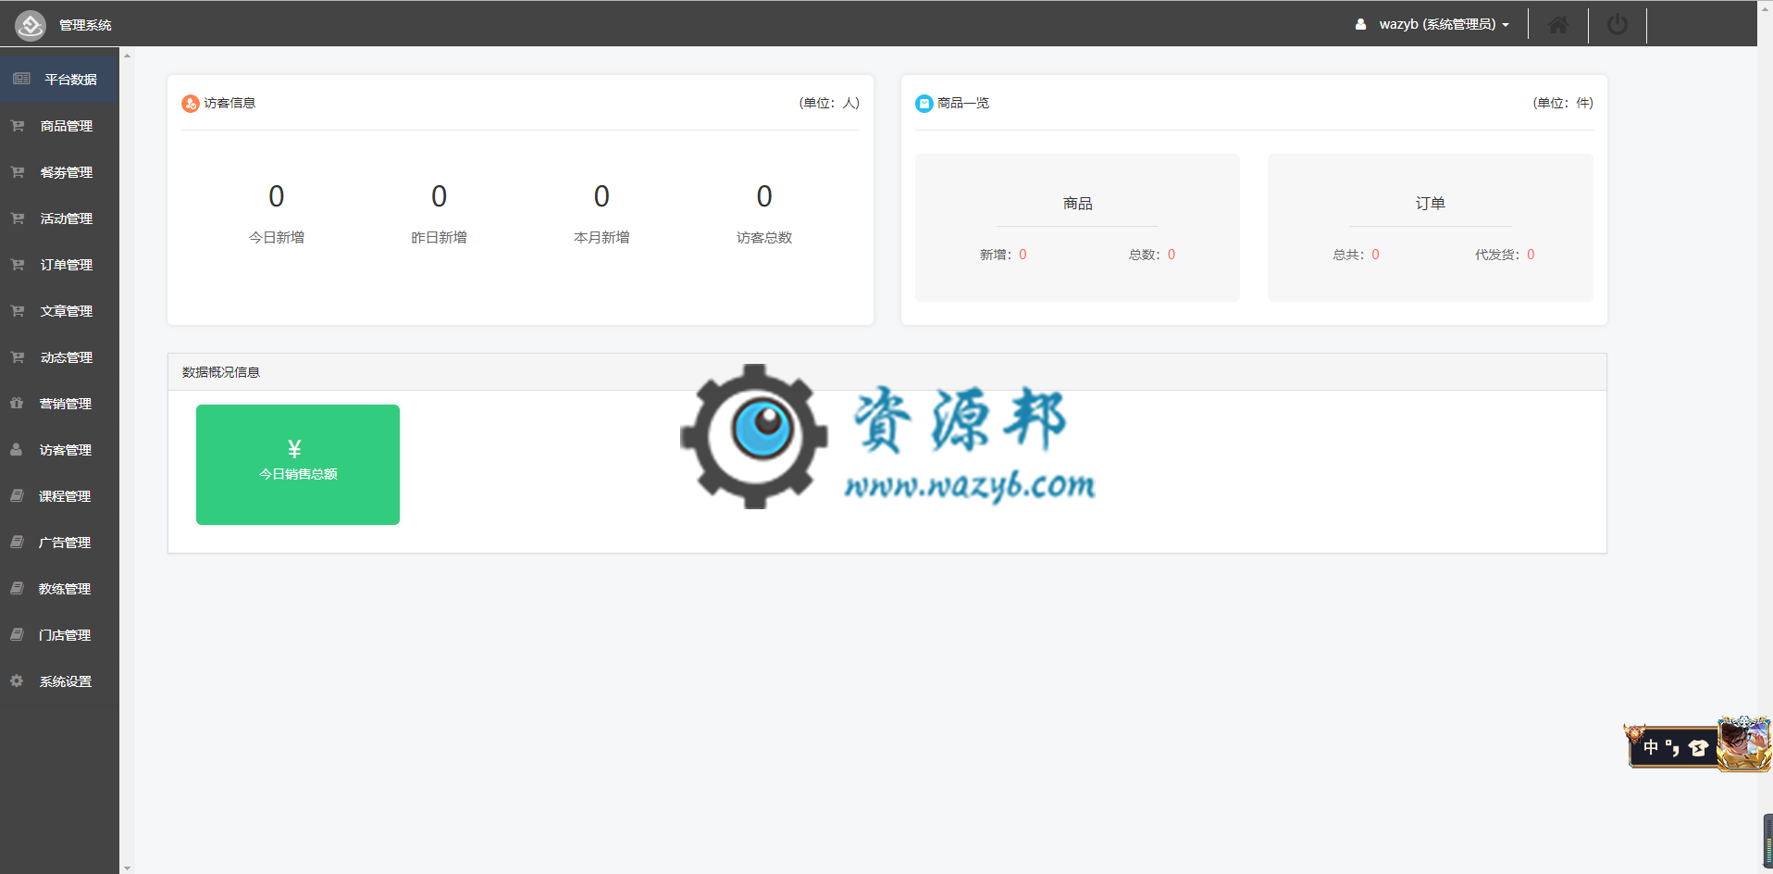The width and height of the screenshot is (1773, 874).
Task: Click the 总共 orders count value
Action: 1375,255
